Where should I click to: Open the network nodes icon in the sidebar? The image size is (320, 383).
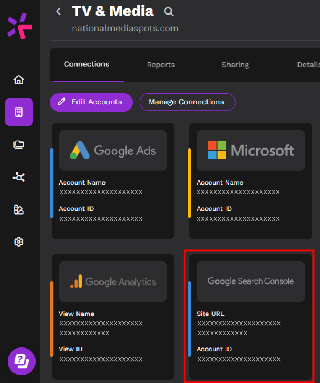[19, 177]
